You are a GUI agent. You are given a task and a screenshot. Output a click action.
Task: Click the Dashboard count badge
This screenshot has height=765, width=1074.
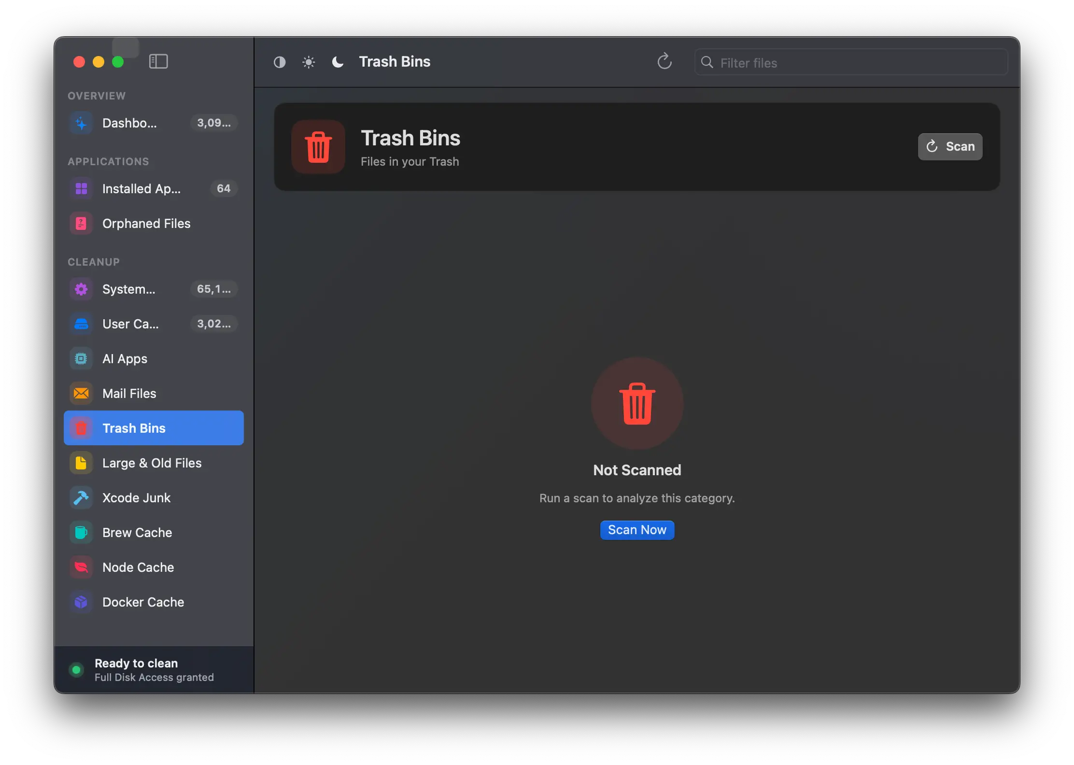[214, 123]
